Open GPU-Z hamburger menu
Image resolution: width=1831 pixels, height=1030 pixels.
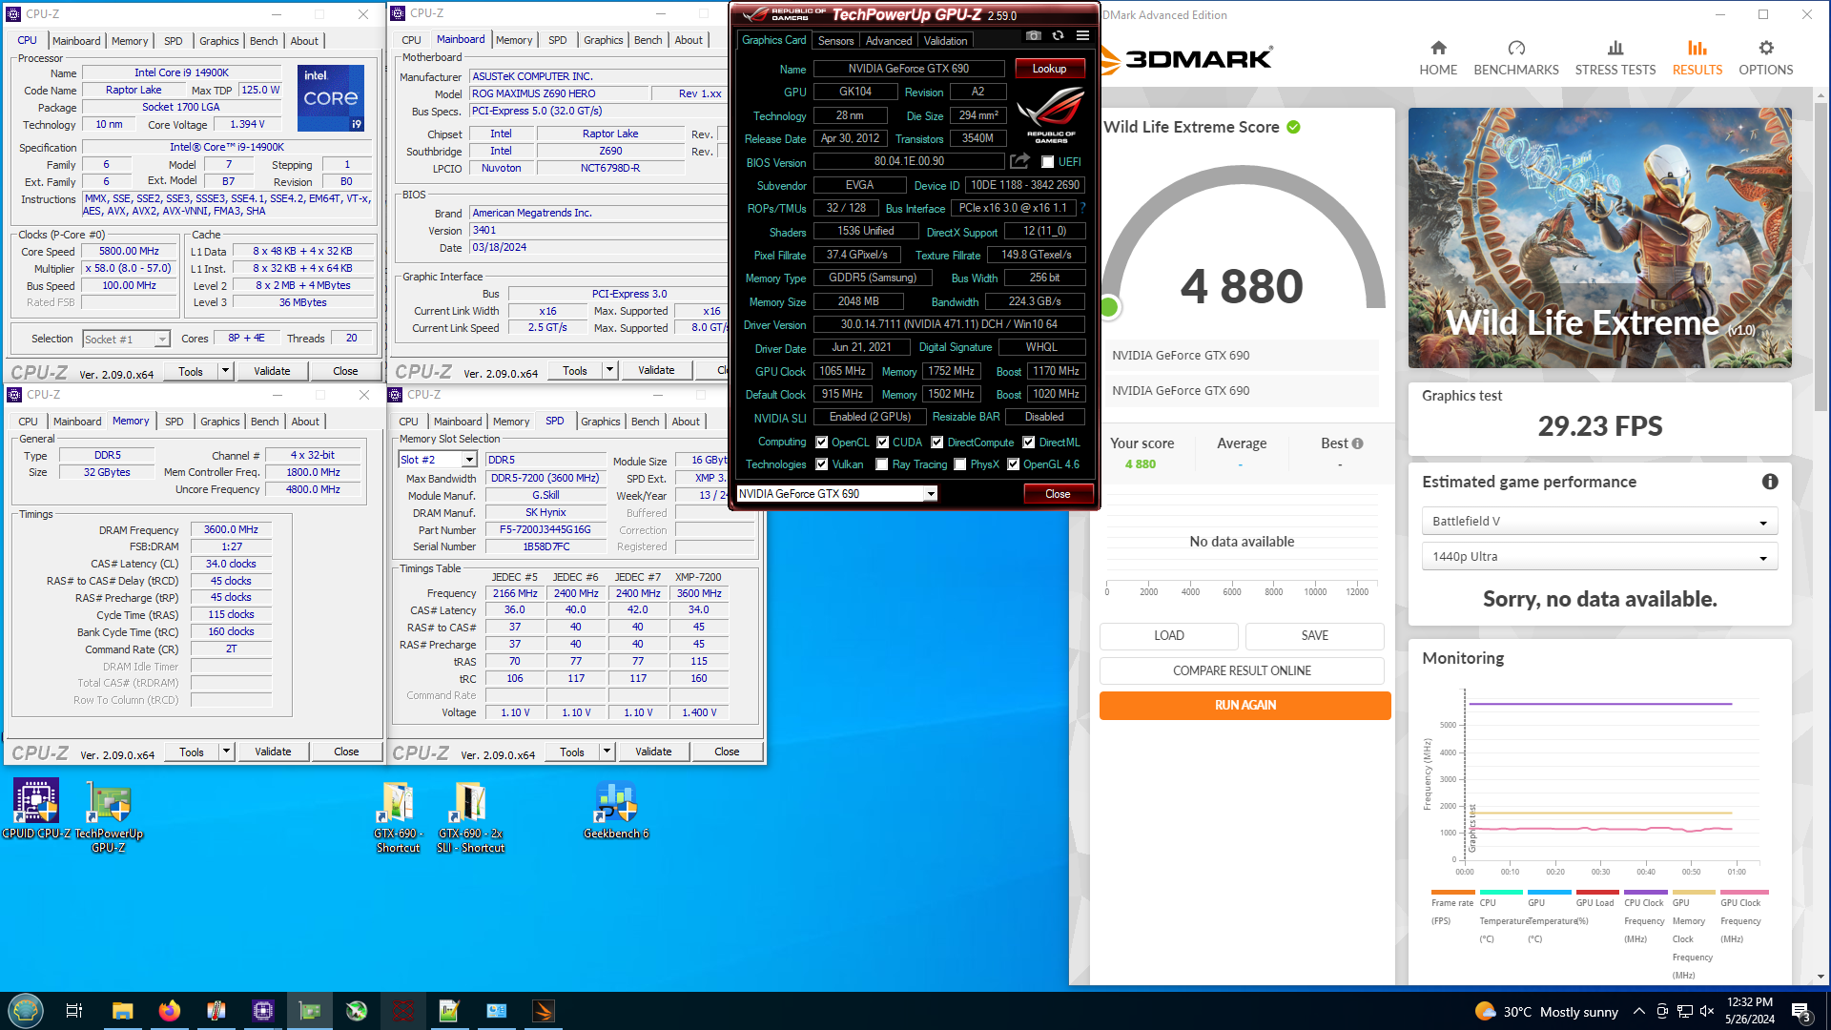[x=1082, y=36]
